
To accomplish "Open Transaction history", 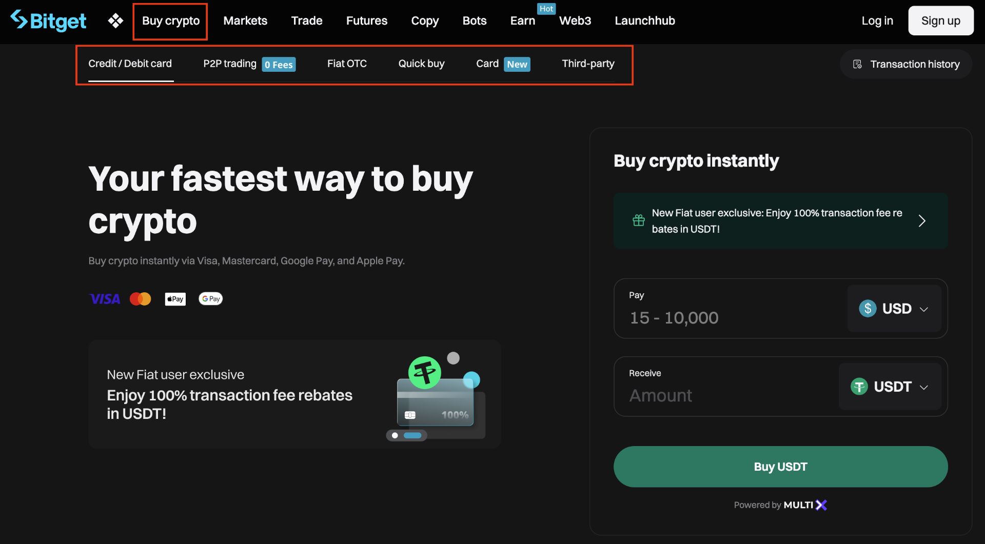I will (x=906, y=64).
